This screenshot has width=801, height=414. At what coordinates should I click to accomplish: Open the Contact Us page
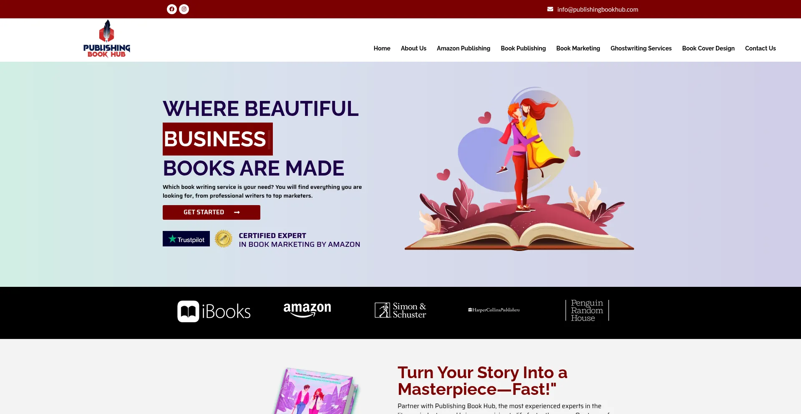761,48
